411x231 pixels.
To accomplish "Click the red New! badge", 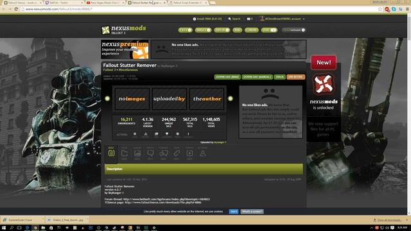I will 324,62.
